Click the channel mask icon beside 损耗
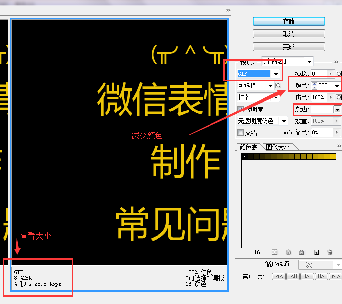 338,74
